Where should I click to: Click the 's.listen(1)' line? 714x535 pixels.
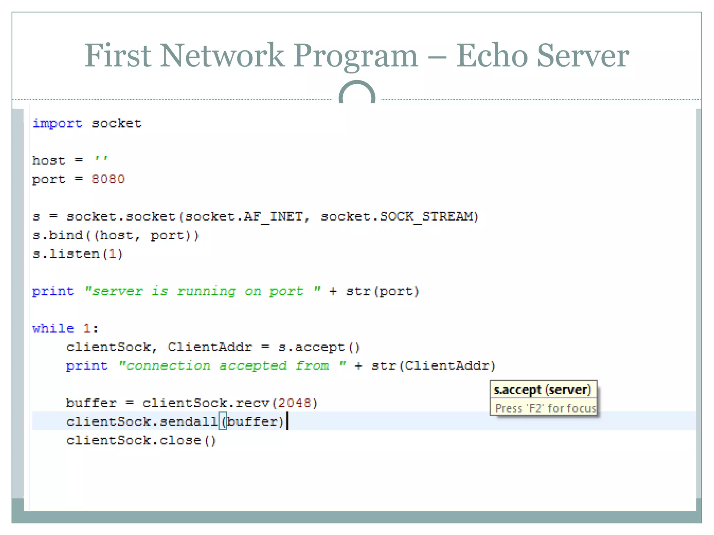(x=77, y=254)
